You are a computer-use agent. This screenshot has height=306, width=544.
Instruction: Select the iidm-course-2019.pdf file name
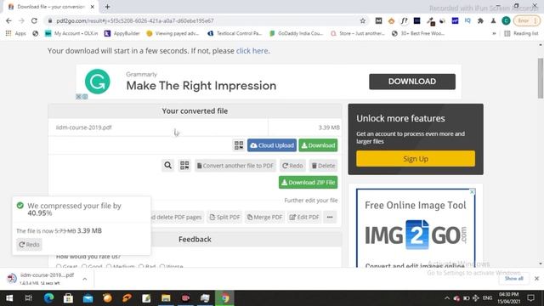pyautogui.click(x=84, y=127)
